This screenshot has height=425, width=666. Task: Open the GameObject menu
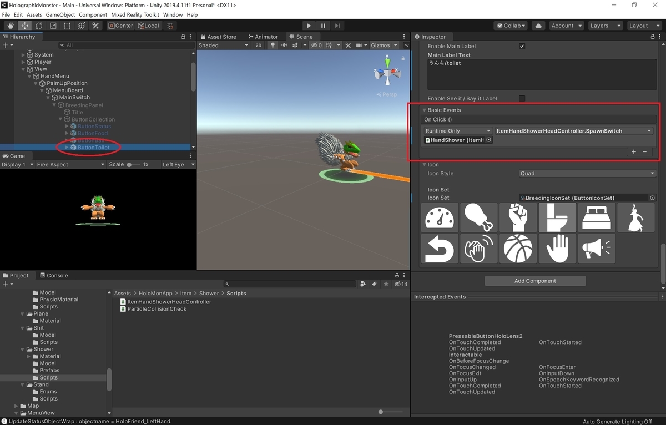coord(60,14)
